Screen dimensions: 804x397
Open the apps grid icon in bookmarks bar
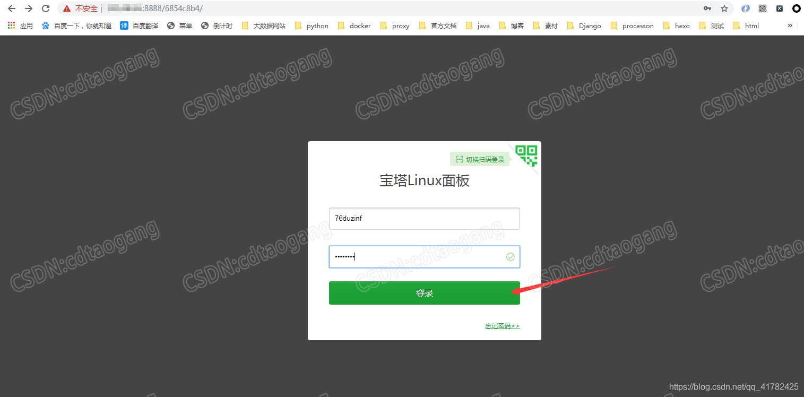click(11, 25)
